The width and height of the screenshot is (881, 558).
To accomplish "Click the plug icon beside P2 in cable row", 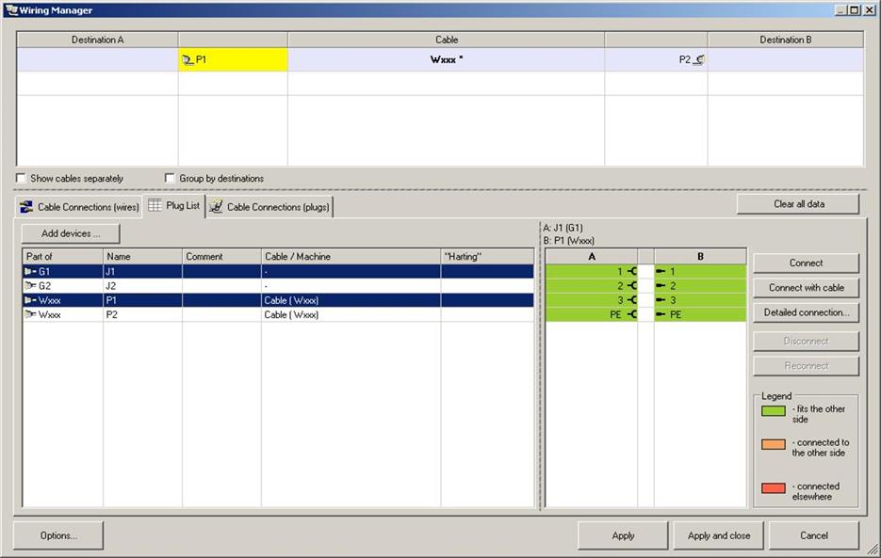I will pyautogui.click(x=698, y=59).
